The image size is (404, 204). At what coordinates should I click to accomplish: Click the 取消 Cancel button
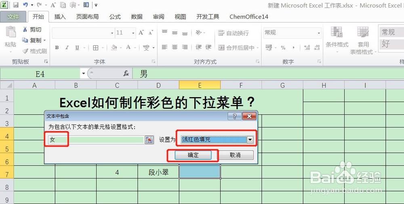click(235, 155)
